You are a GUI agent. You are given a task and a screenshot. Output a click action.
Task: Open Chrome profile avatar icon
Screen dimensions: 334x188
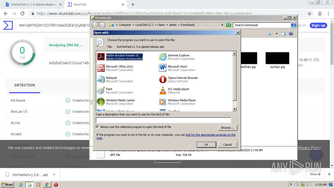(x=320, y=14)
